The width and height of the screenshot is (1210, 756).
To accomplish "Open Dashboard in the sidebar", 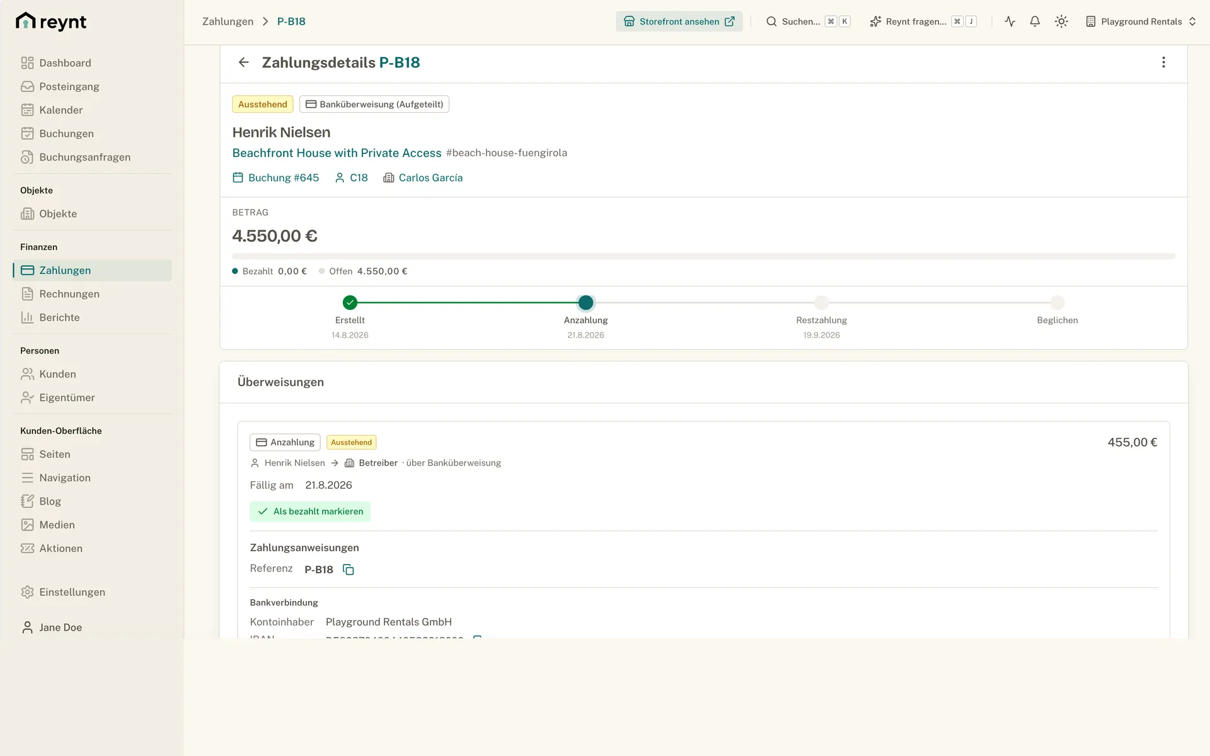I will point(92,63).
